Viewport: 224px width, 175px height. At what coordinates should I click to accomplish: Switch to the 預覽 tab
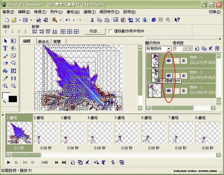pyautogui.click(x=57, y=42)
